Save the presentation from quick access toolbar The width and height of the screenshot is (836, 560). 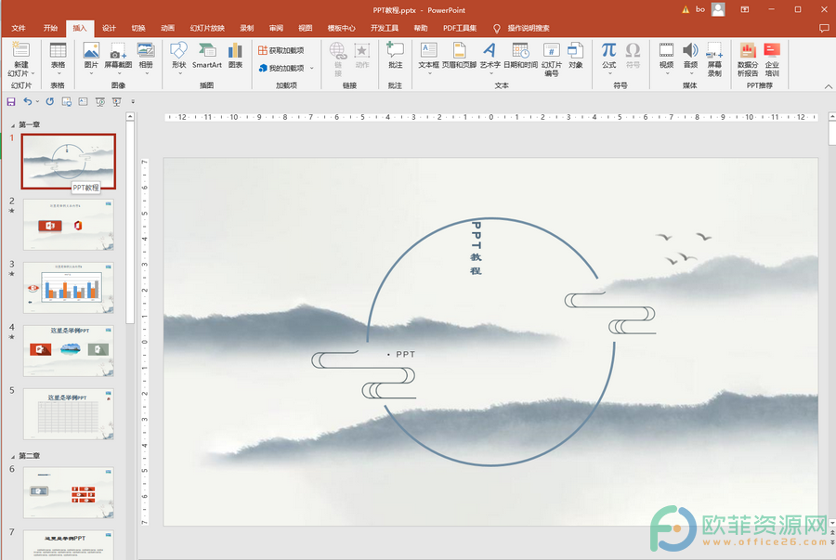(x=10, y=101)
